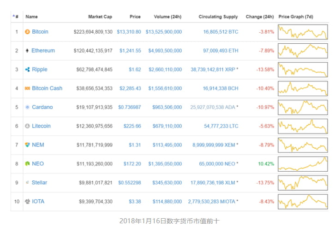Screen dimensions: 335x244
Task: Click Litecoin's 7-day price graph thumbnail
Action: click(303, 126)
